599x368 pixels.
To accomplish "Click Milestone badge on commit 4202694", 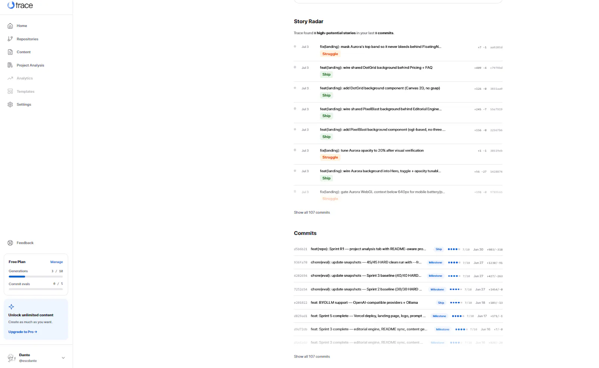I will tap(435, 276).
